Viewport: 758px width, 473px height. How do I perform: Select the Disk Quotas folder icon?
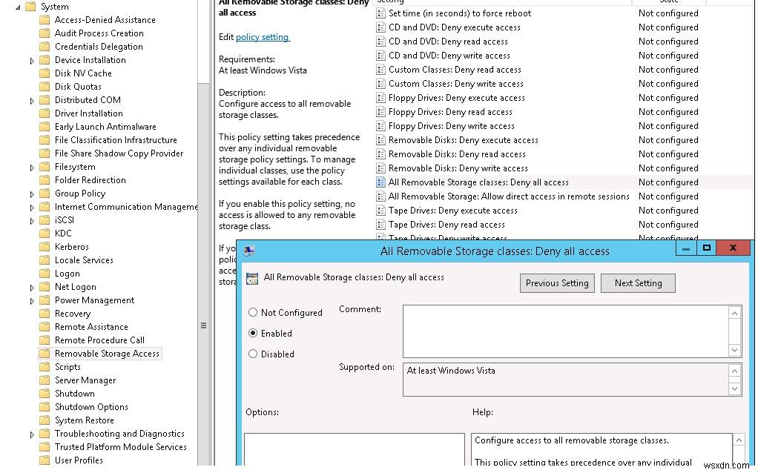(x=45, y=86)
